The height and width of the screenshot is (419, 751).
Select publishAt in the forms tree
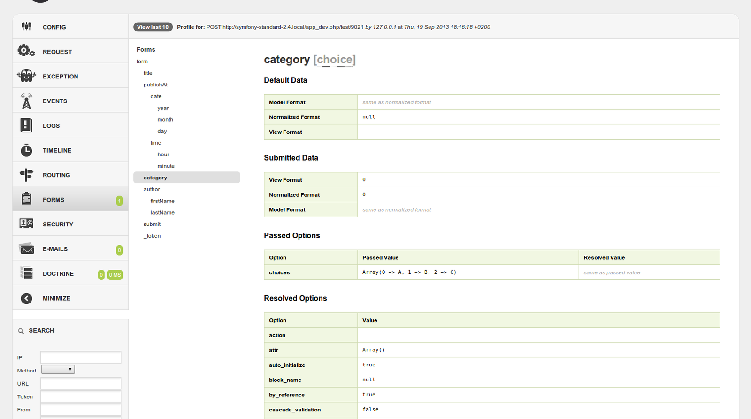tap(155, 85)
